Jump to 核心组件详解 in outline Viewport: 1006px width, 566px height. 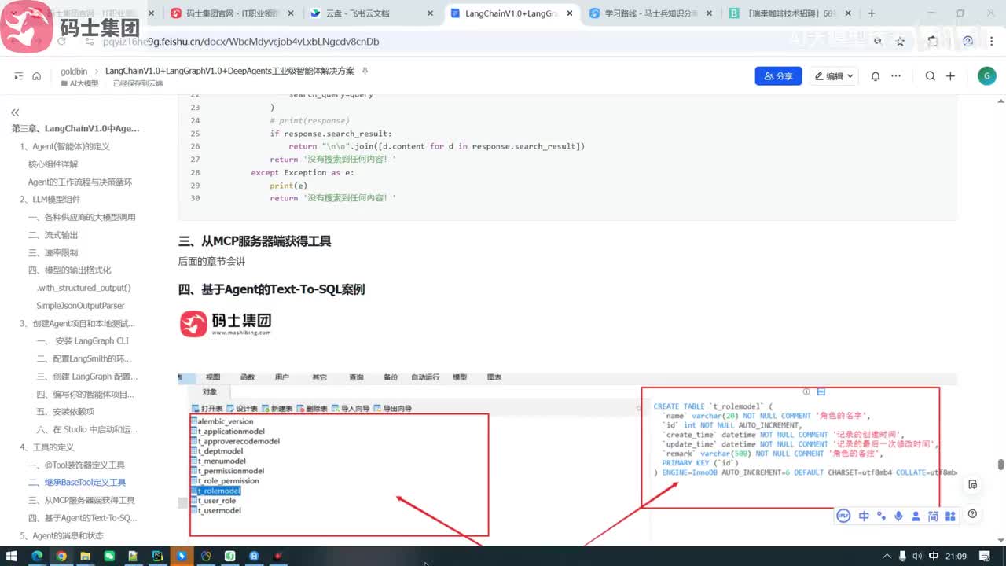(53, 164)
